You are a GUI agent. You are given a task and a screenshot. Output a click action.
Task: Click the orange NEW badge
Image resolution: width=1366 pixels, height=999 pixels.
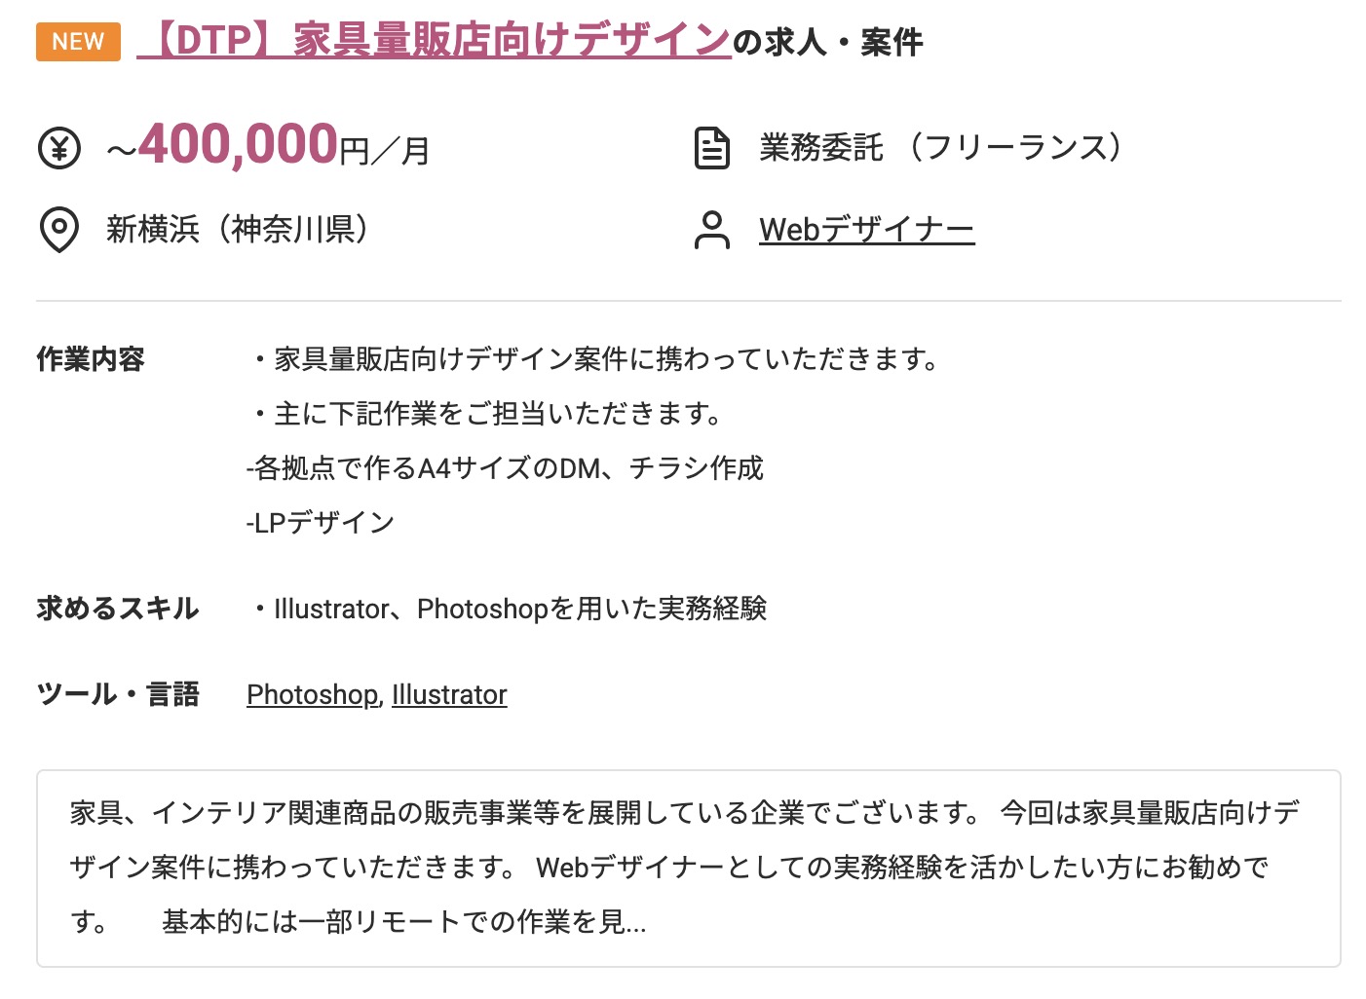78,42
